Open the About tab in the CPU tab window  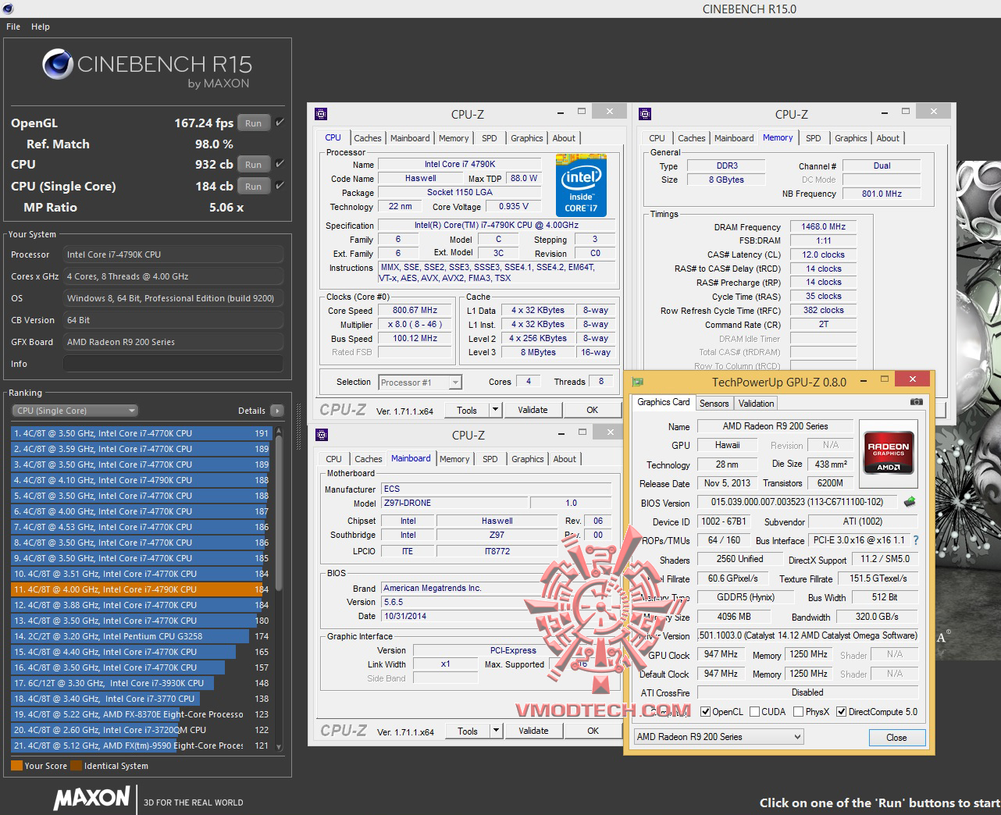click(x=564, y=138)
